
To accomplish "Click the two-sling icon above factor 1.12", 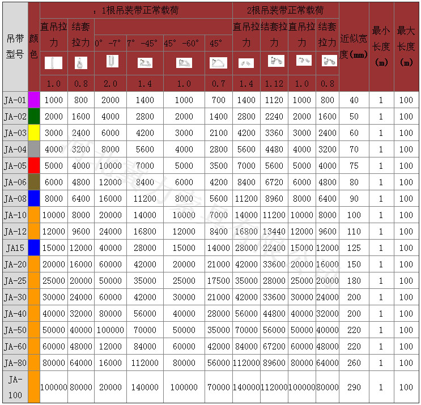I will click(x=275, y=61).
